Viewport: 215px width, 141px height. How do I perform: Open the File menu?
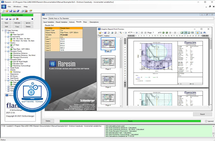pos(9,7)
